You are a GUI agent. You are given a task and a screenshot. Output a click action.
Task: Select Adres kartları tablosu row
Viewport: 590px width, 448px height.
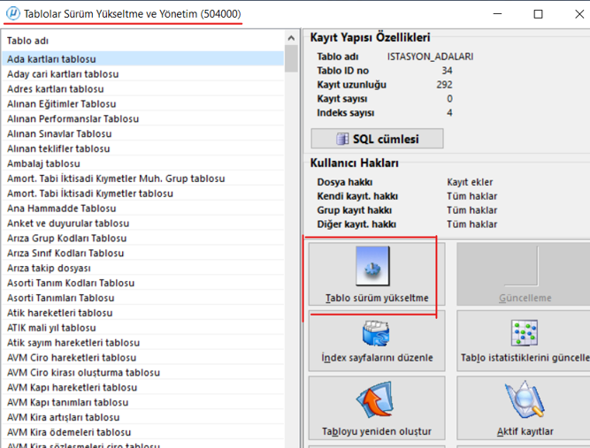pyautogui.click(x=143, y=89)
